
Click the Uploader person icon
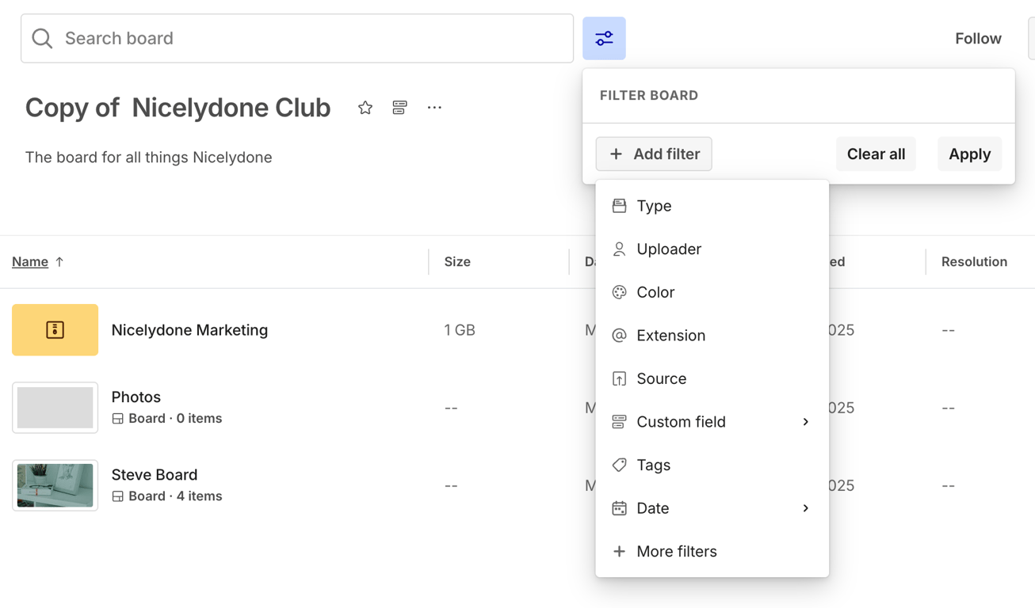point(619,249)
